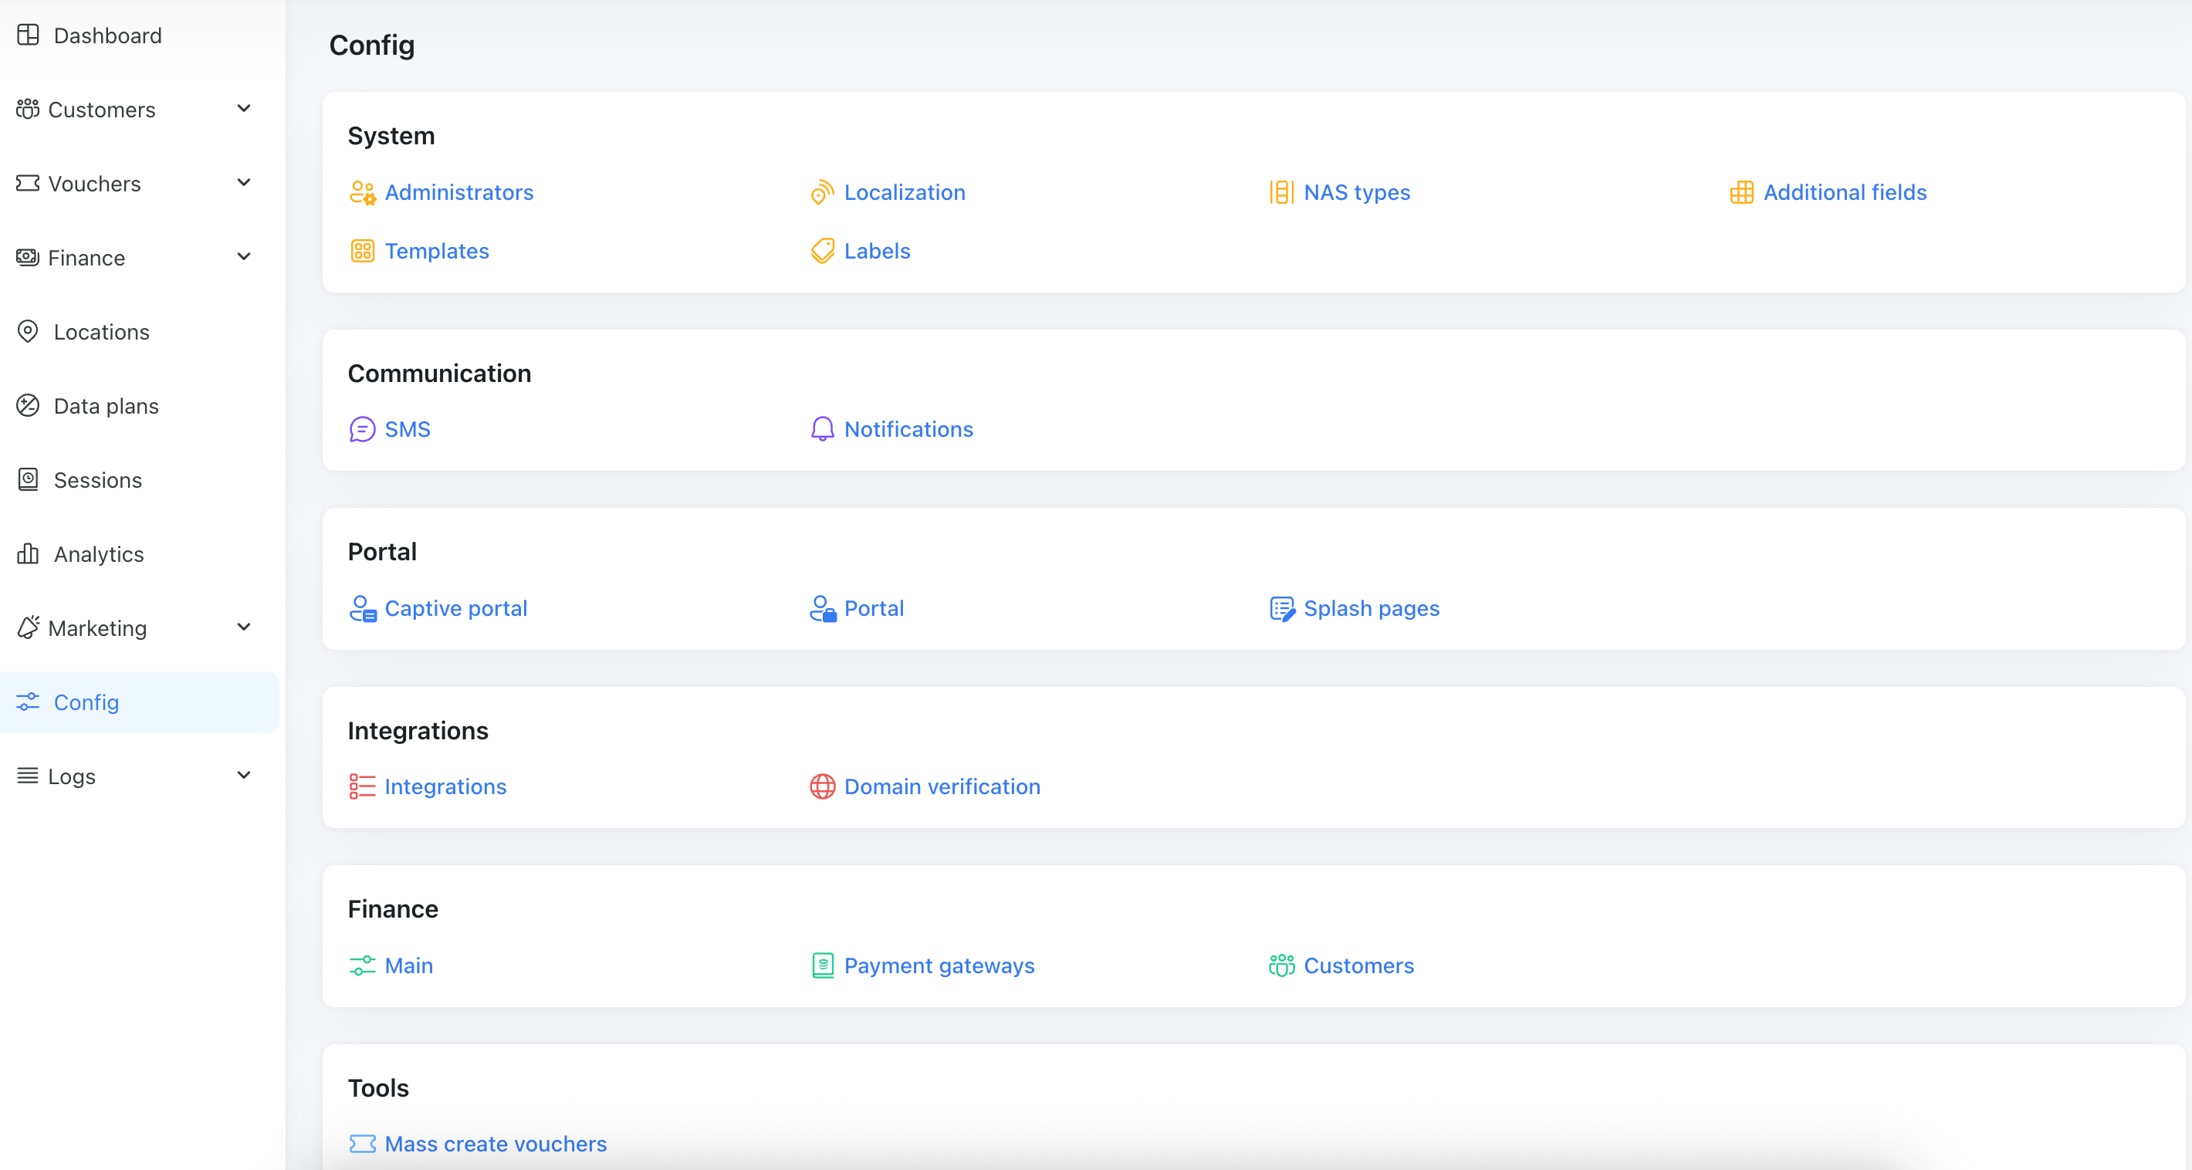This screenshot has height=1170, width=2192.
Task: Expand the Logs sidebar chevron
Action: pyautogui.click(x=244, y=776)
